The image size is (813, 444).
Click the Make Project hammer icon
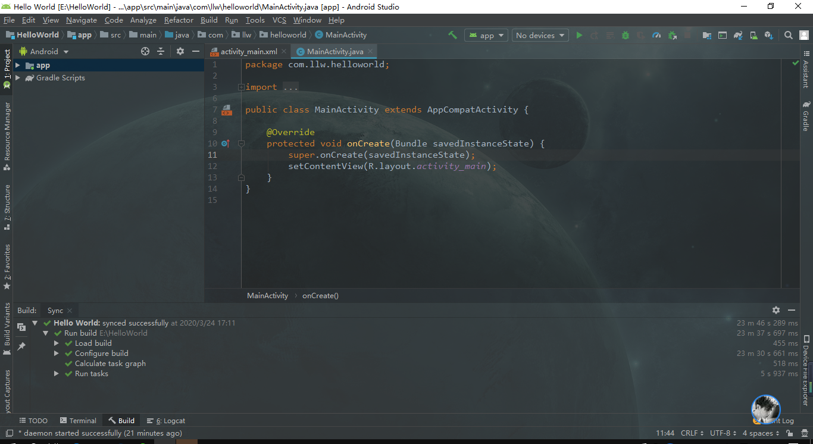(453, 35)
